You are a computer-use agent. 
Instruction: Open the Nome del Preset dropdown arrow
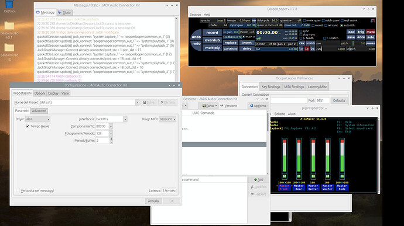tap(138, 102)
